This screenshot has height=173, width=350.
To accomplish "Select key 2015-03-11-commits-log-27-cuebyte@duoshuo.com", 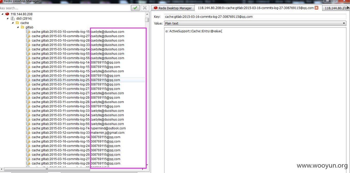I will (x=78, y=93).
